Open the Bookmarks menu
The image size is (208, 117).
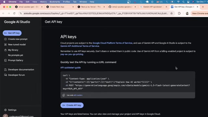55,2
